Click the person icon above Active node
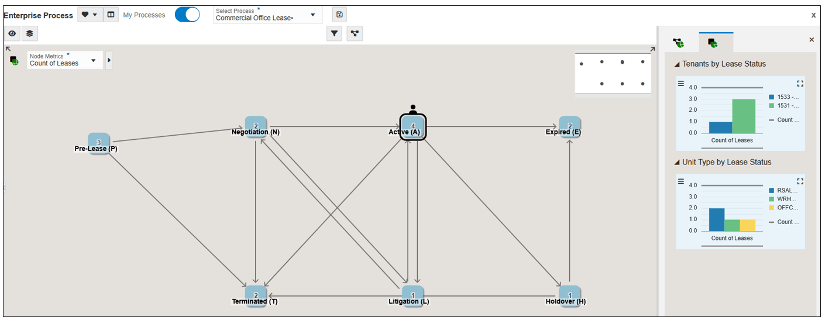 tap(413, 109)
